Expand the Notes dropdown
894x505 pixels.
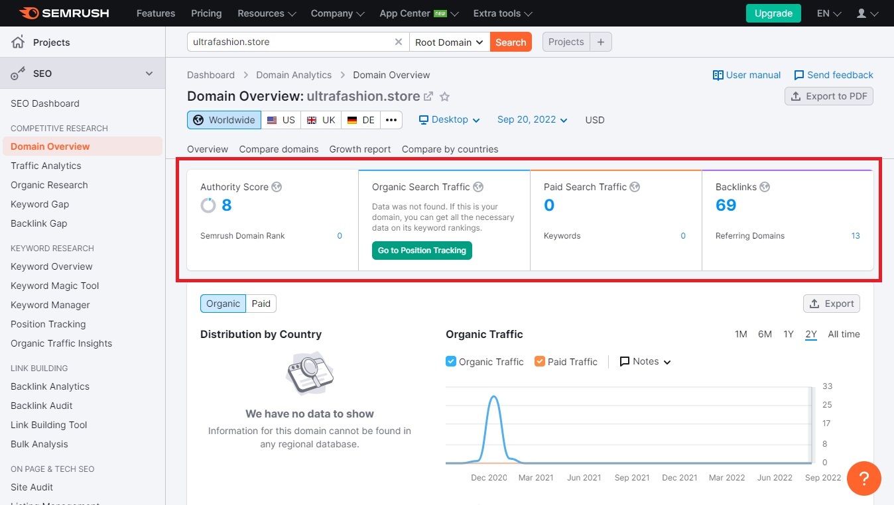click(645, 361)
